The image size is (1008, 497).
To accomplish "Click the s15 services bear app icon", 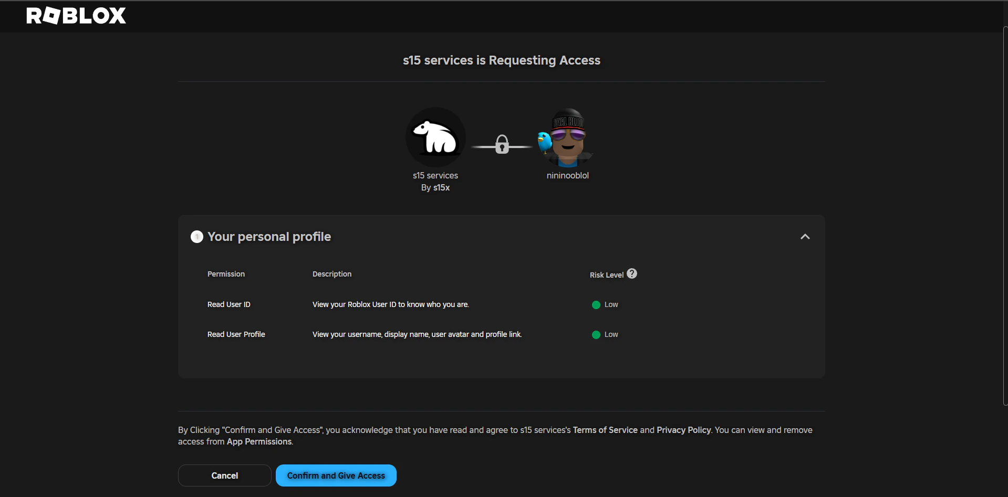I will 435,137.
